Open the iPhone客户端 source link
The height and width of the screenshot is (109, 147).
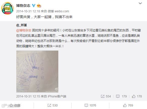pyautogui.click(x=57, y=96)
